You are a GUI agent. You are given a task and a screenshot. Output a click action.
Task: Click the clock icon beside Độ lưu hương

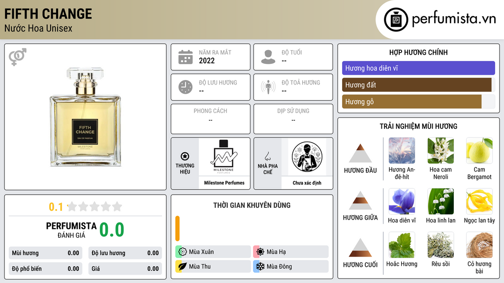click(186, 87)
